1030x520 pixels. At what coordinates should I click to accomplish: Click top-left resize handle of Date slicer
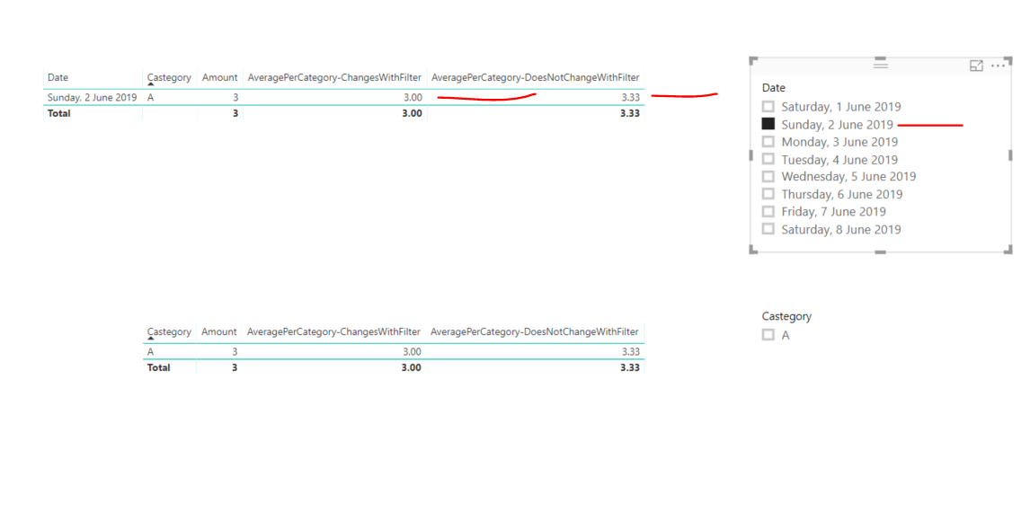753,60
